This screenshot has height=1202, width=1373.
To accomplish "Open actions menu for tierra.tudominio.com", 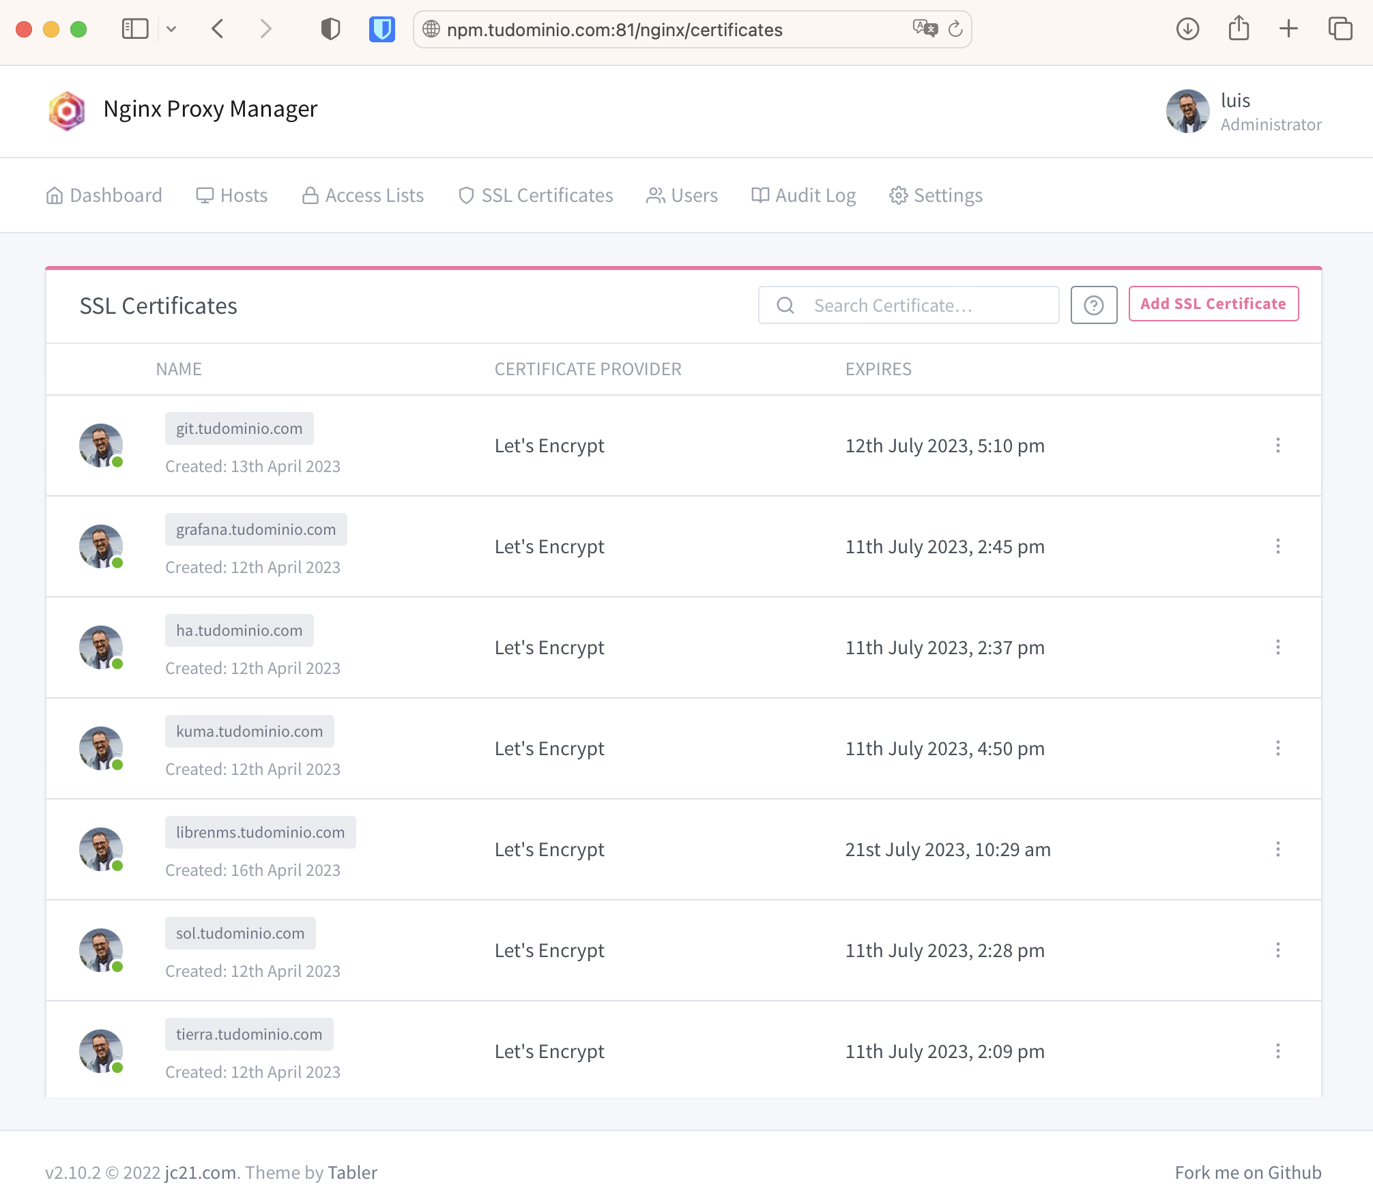I will 1278,1051.
